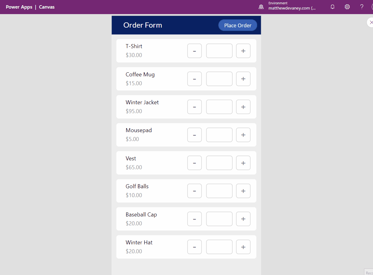Viewport: 373px width, 275px height.
Task: Increase the T-Shirt quantity with plus
Action: pos(243,51)
